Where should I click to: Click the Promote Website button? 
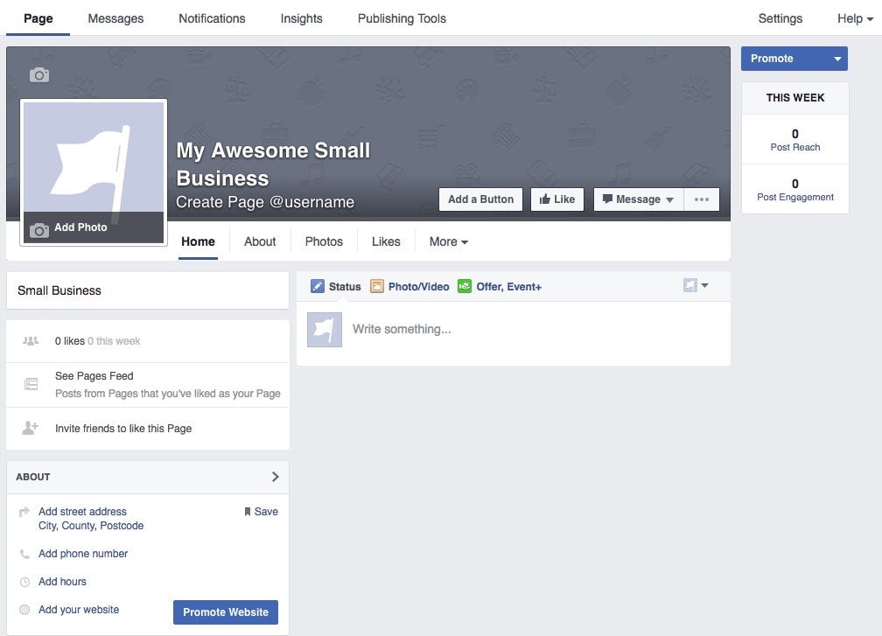(226, 612)
